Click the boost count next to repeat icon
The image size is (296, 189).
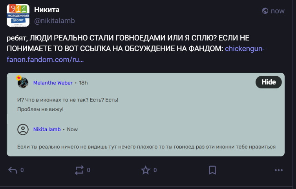pos(89,170)
